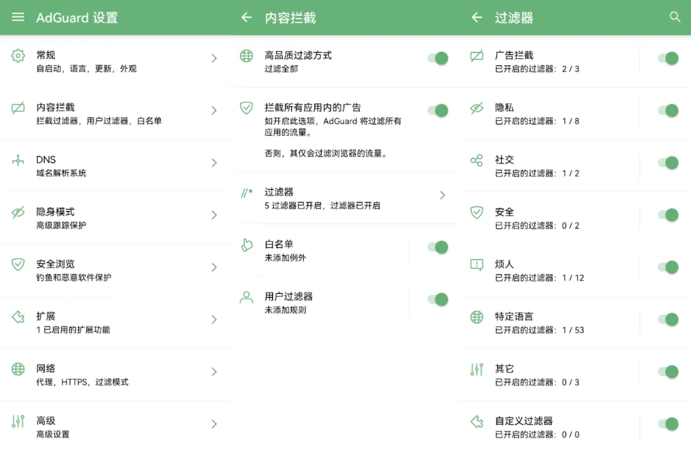Click the gear icon beside 常规
Viewport: 691px width, 463px height.
pyautogui.click(x=18, y=56)
